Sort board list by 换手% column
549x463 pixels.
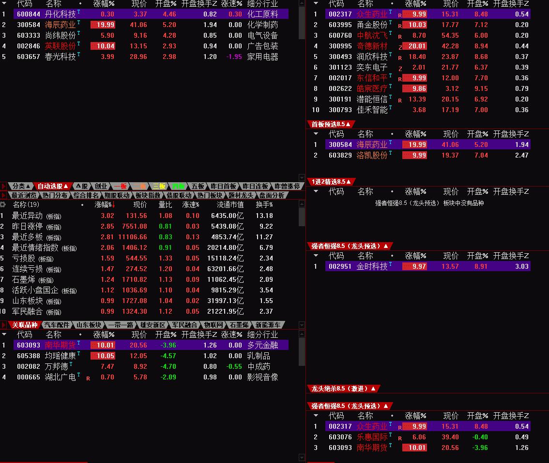[264, 204]
